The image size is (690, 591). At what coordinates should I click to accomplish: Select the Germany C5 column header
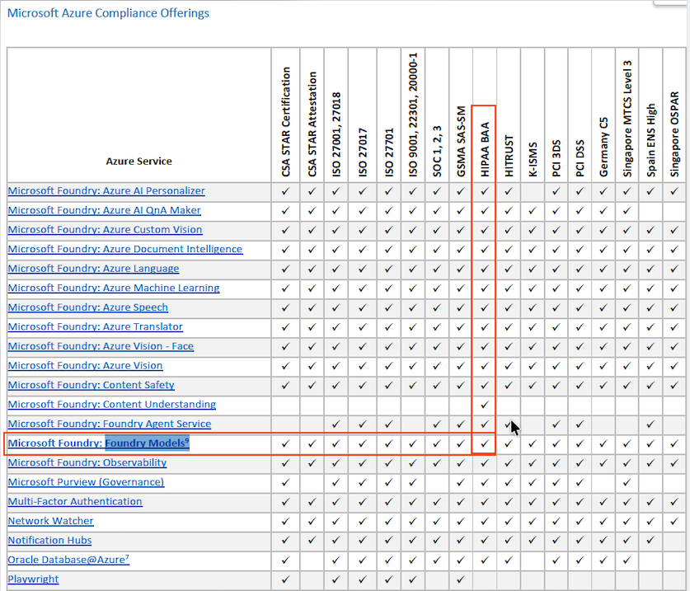tap(603, 147)
